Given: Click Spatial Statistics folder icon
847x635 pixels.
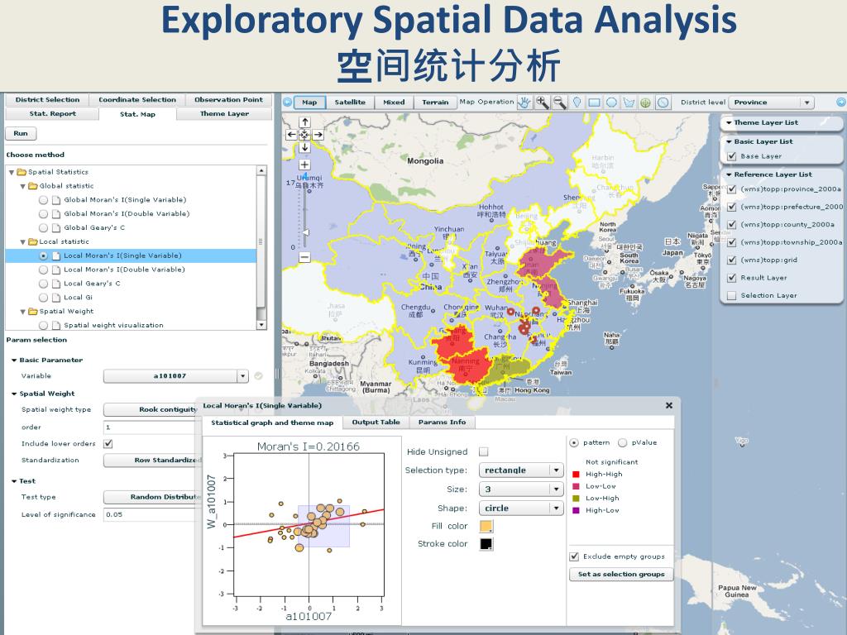Looking at the screenshot, I should click(x=22, y=172).
